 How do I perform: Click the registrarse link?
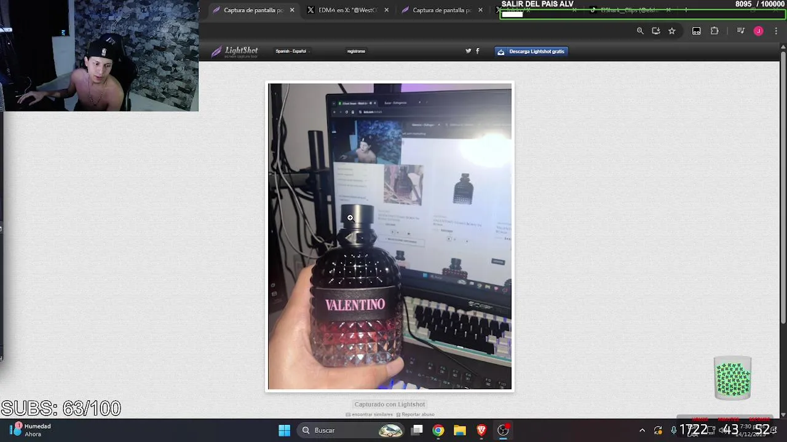(x=356, y=52)
